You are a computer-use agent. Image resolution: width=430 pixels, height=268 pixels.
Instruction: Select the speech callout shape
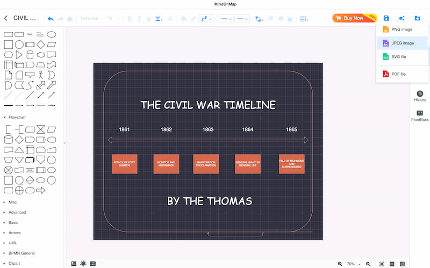[x=30, y=75]
